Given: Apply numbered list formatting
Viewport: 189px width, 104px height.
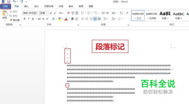Looking at the screenshot, I should click(89, 13).
